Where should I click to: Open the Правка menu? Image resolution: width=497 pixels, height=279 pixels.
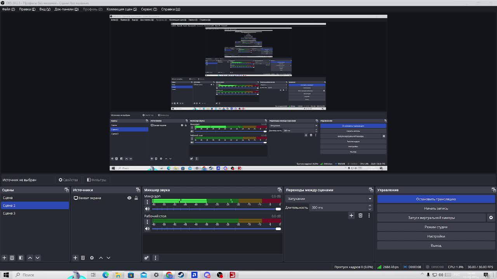27,9
